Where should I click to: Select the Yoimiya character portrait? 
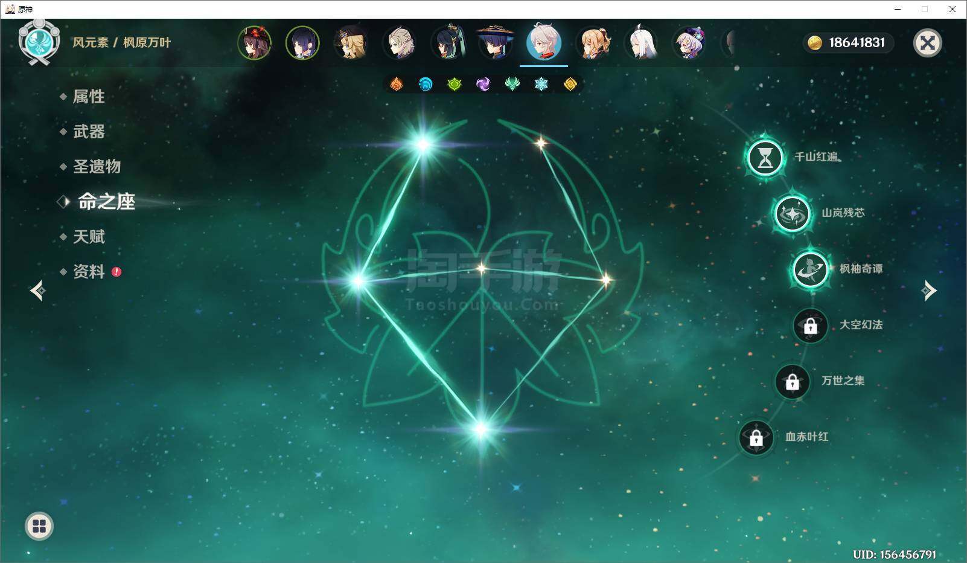click(592, 43)
